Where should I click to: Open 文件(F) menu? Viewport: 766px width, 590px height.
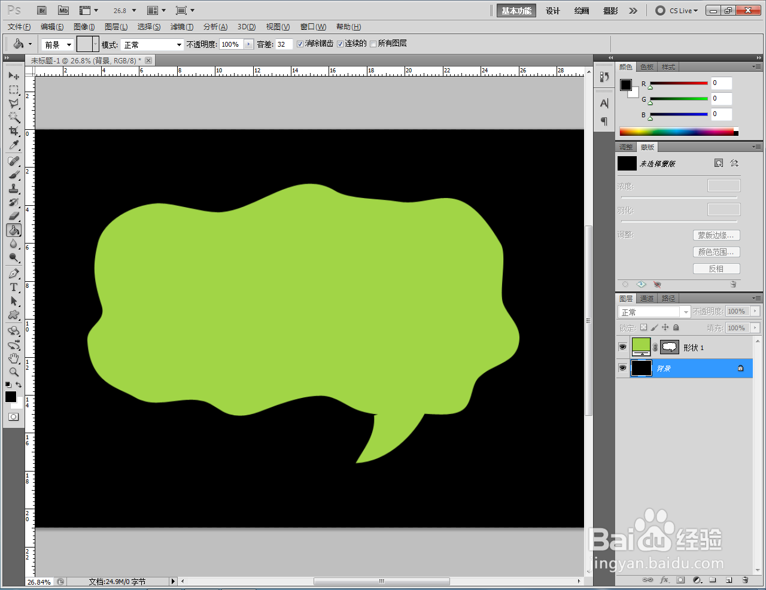tap(19, 27)
